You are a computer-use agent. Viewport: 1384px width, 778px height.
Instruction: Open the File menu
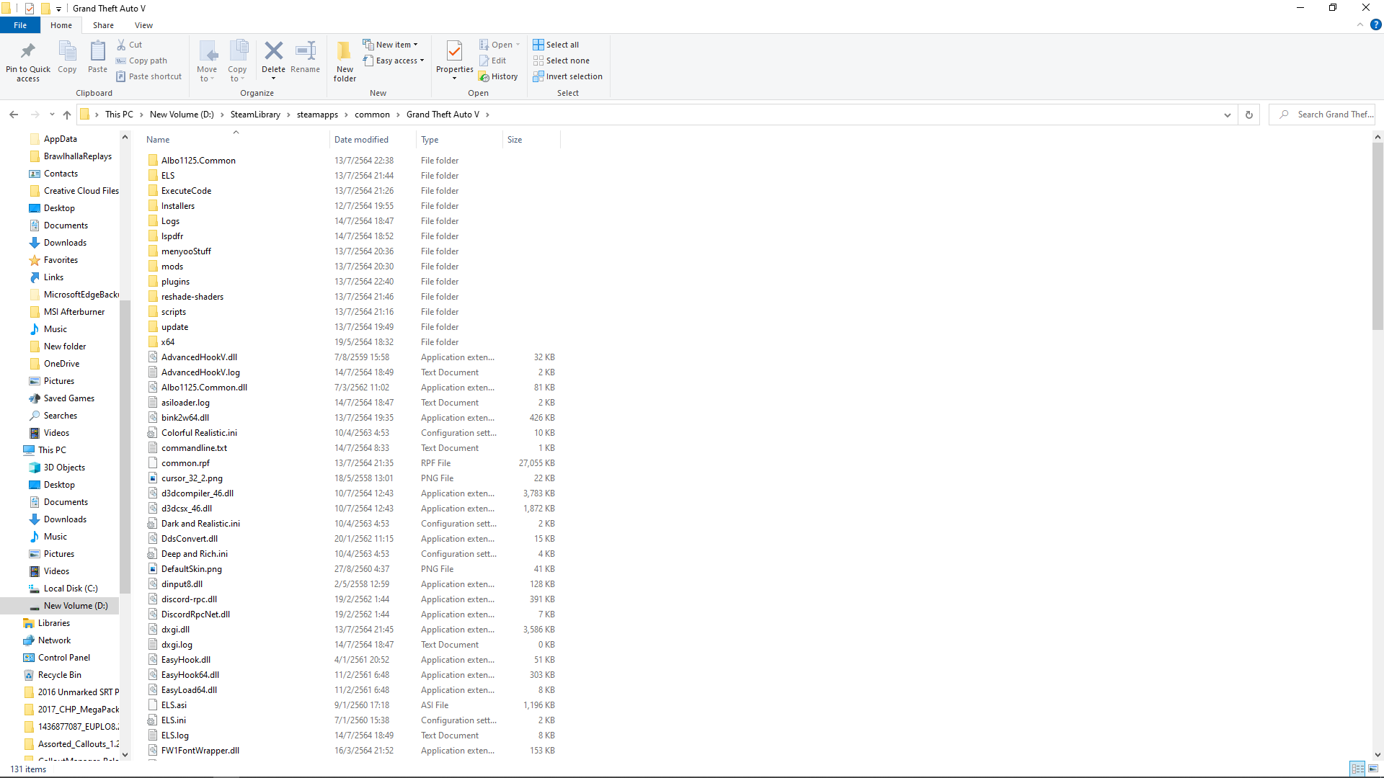point(20,25)
